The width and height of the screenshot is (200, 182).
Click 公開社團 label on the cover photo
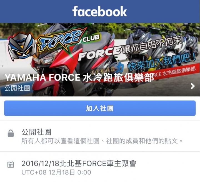pyautogui.click(x=17, y=88)
